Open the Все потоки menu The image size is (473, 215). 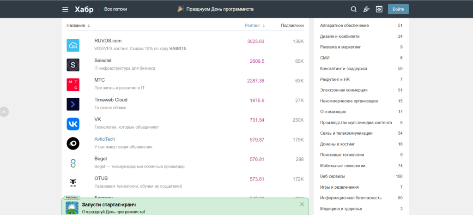tap(115, 9)
